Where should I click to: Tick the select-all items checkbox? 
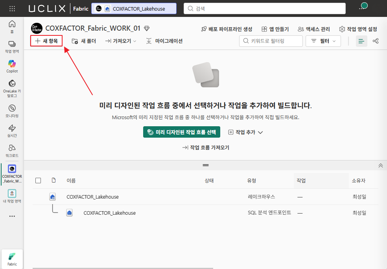(38, 181)
